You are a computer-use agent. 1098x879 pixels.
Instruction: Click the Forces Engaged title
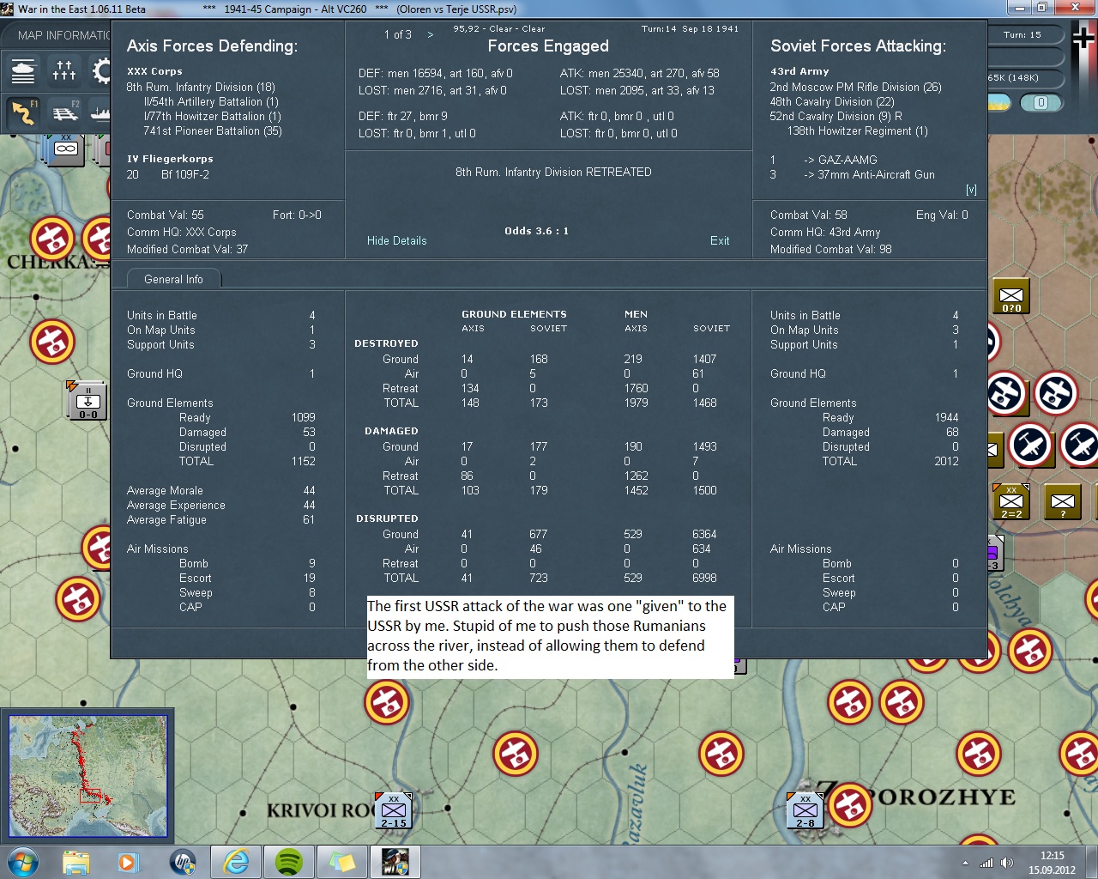(x=548, y=46)
